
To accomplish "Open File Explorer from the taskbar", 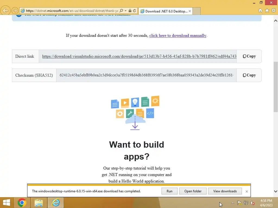I will pos(39,203).
